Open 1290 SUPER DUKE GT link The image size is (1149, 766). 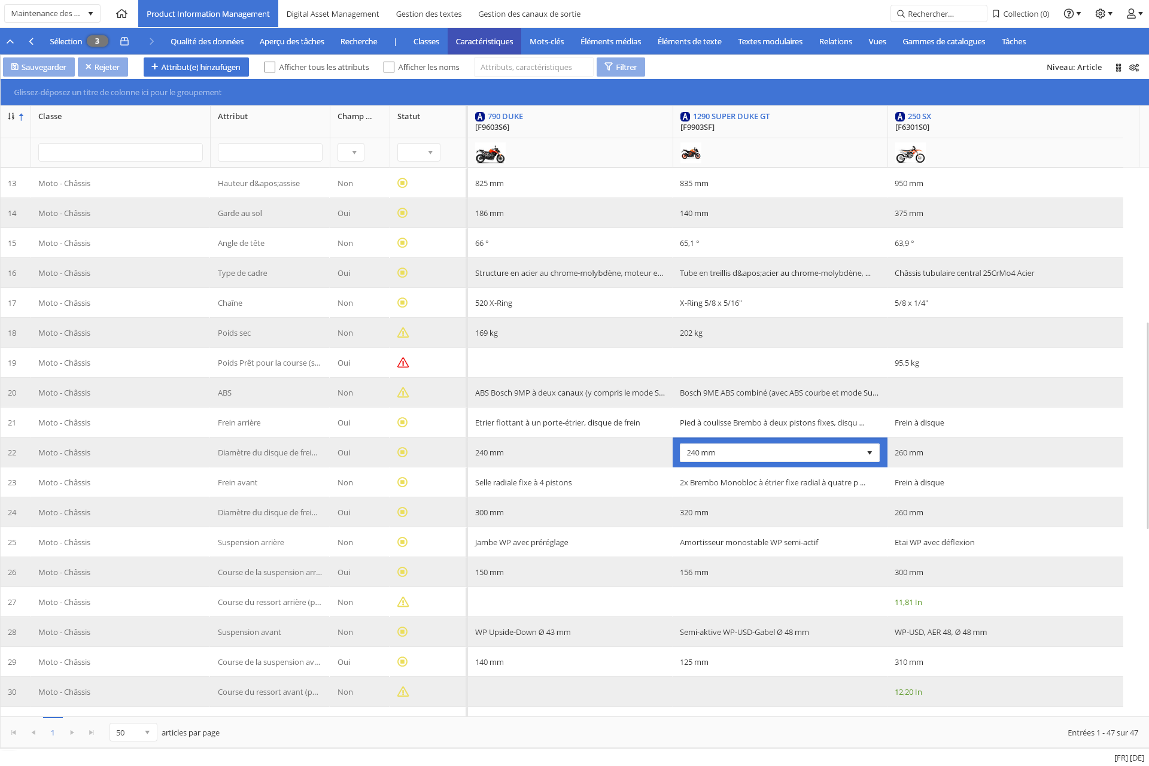pos(731,117)
